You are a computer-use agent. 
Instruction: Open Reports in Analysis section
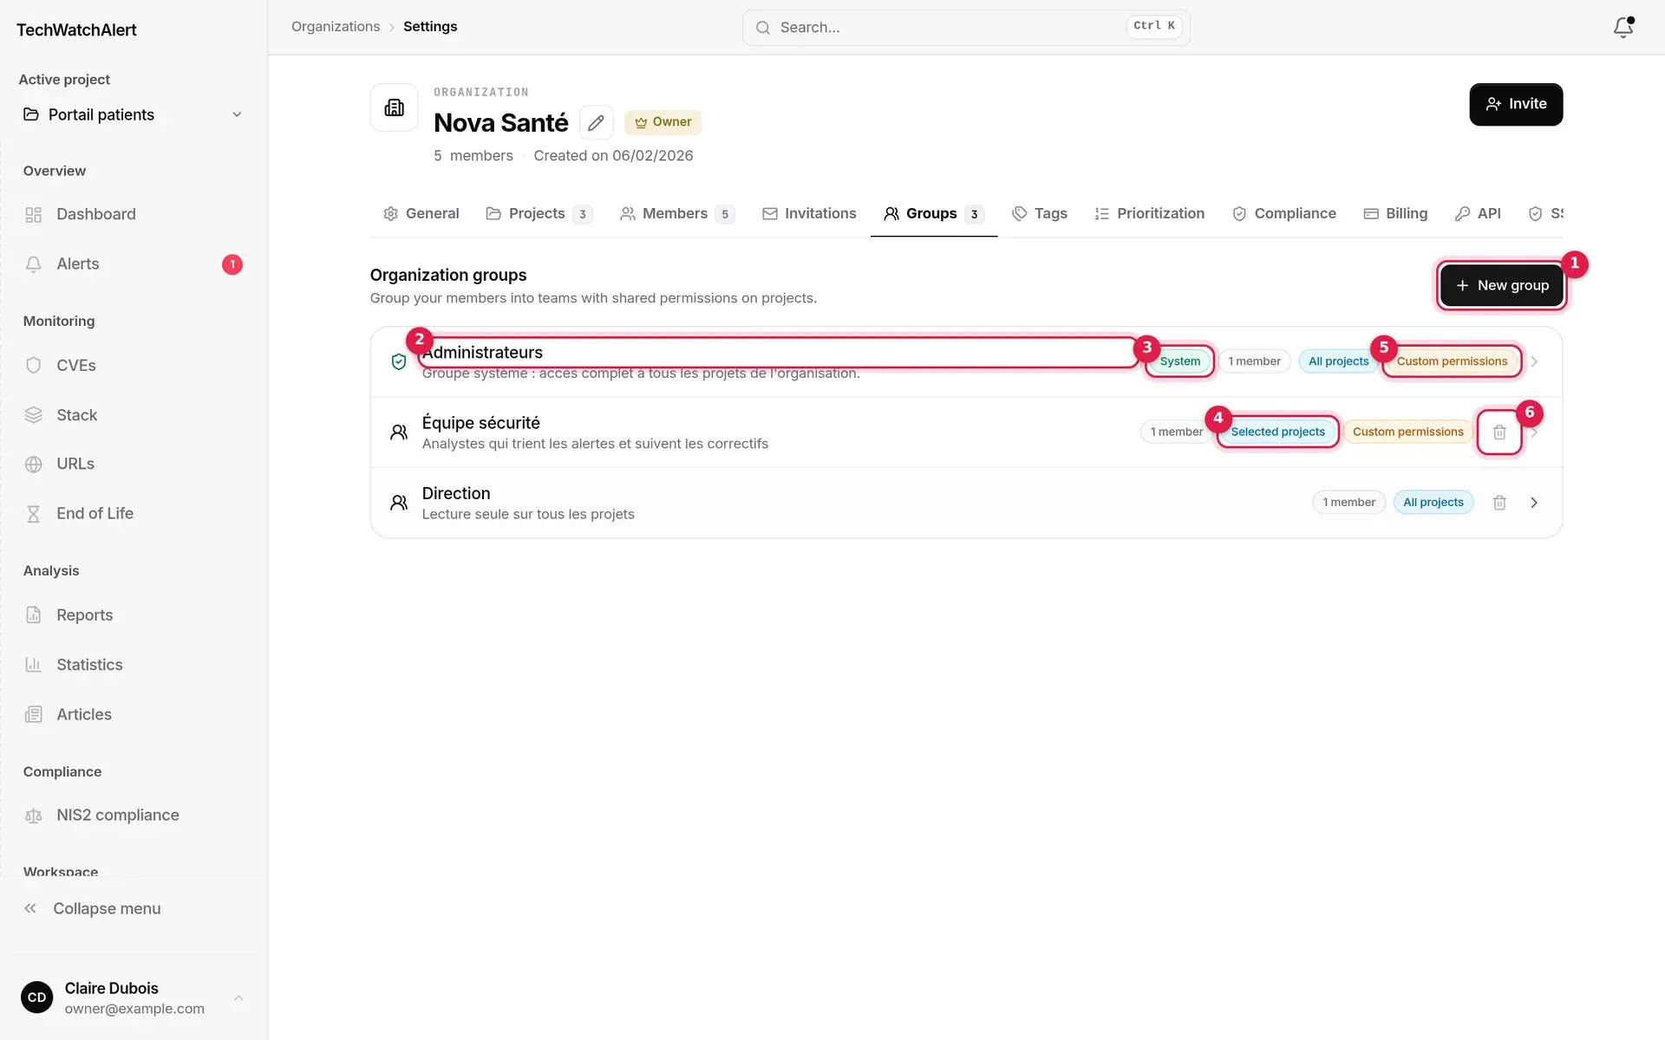(x=134, y=615)
